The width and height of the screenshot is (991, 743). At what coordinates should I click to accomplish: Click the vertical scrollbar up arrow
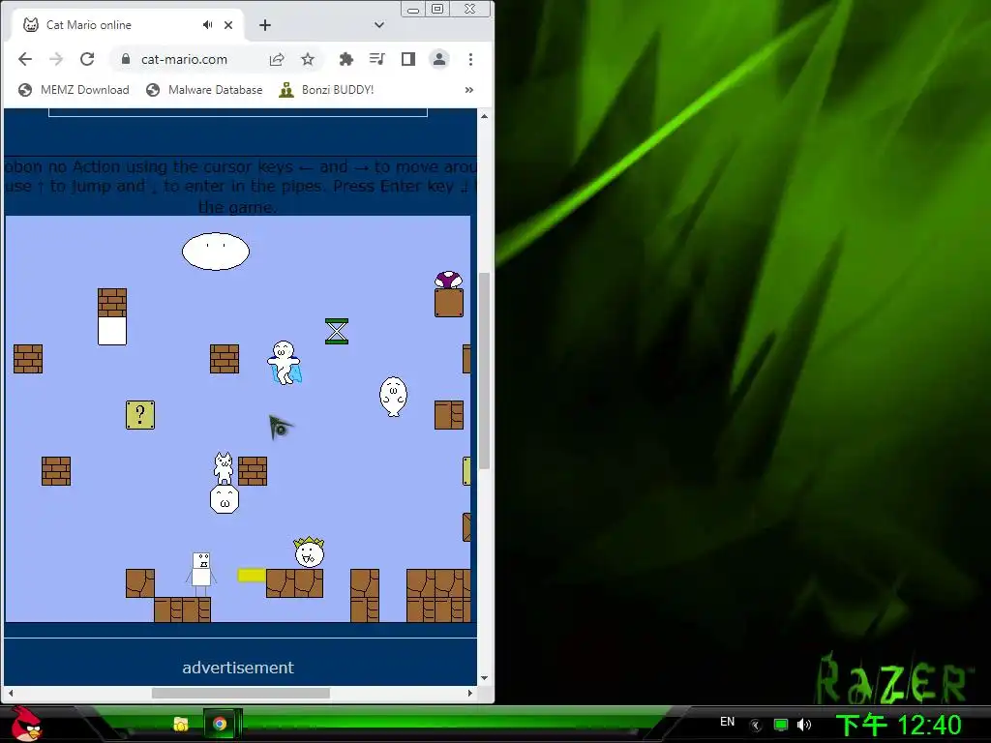click(484, 116)
